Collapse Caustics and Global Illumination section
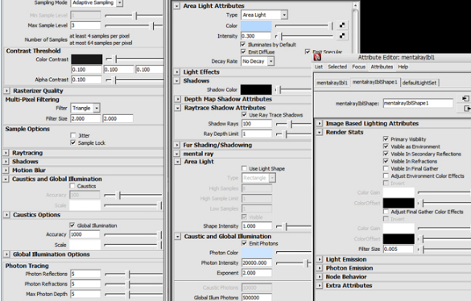Image resolution: width=471 pixels, height=301 pixels. 6,179
